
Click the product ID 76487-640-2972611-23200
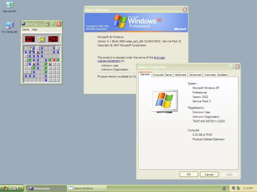coord(209,121)
